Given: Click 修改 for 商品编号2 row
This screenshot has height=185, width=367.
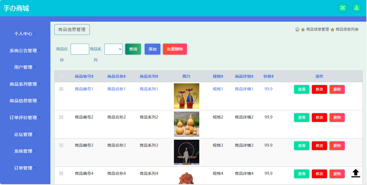Looking at the screenshot, I should (x=319, y=117).
